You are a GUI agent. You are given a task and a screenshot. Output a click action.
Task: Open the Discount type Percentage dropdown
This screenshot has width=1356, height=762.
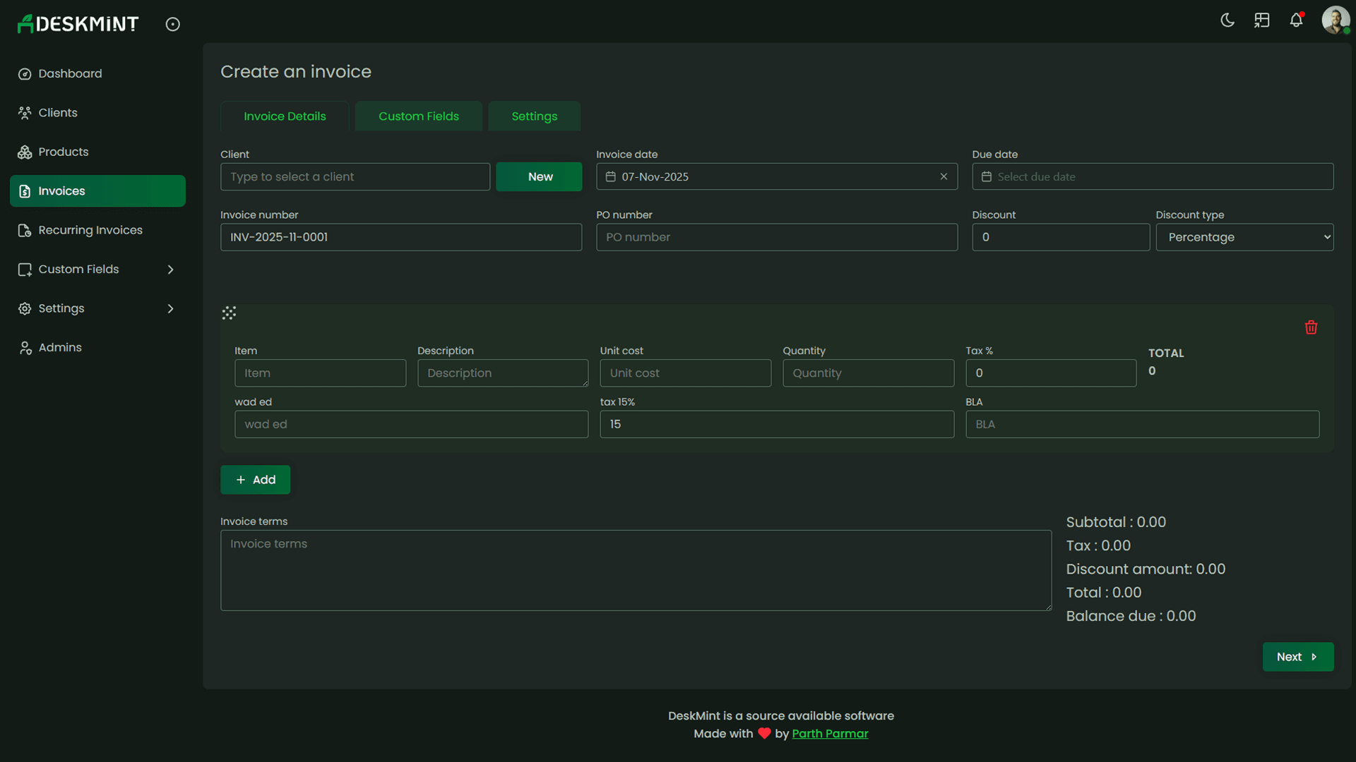[1244, 237]
